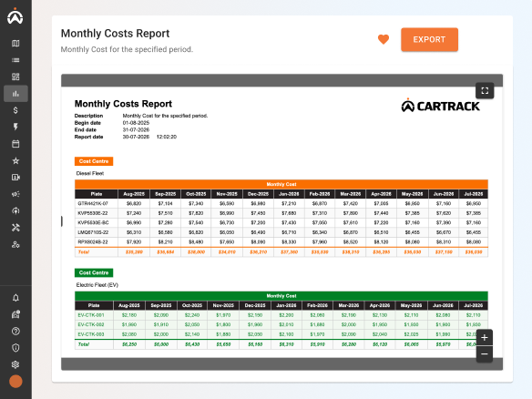The height and width of the screenshot is (399, 532).
Task: Zoom in with the plus button
Action: (485, 338)
